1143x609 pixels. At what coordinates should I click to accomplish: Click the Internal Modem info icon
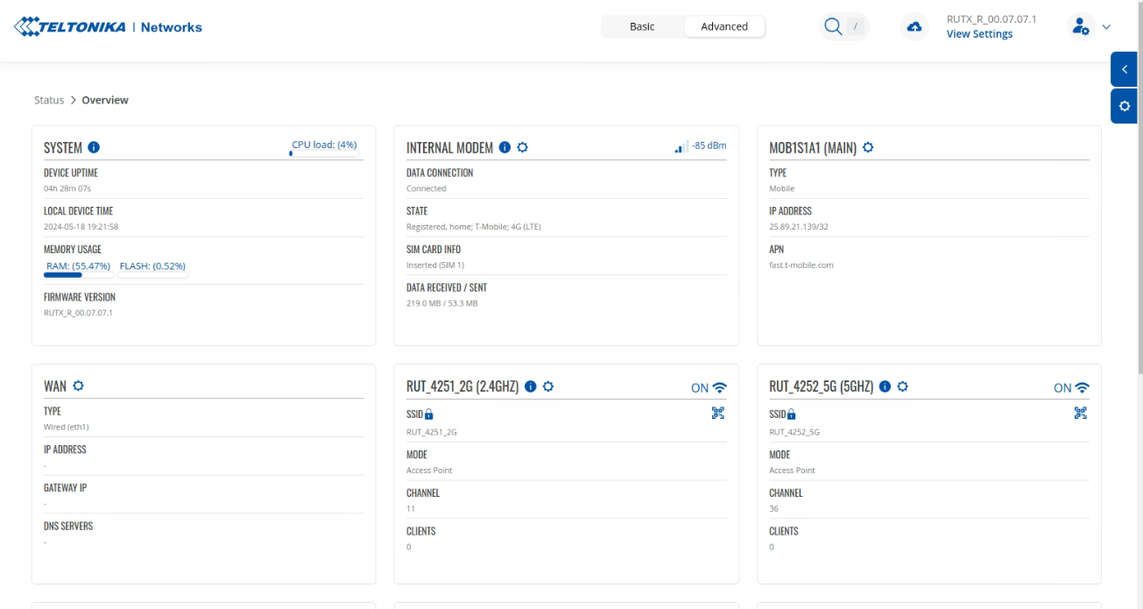tap(504, 147)
